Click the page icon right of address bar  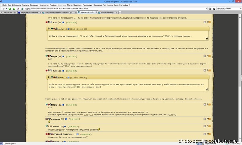point(210,9)
